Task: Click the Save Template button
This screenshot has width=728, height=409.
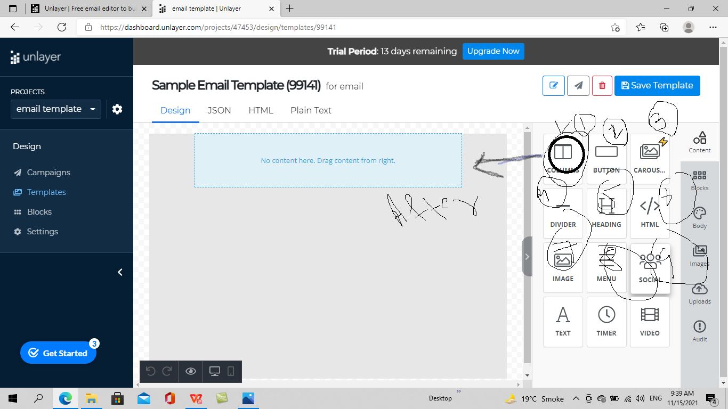Action: click(657, 85)
